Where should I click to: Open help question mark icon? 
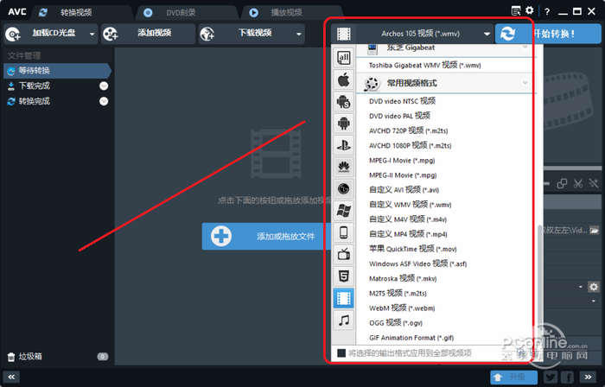pos(547,11)
